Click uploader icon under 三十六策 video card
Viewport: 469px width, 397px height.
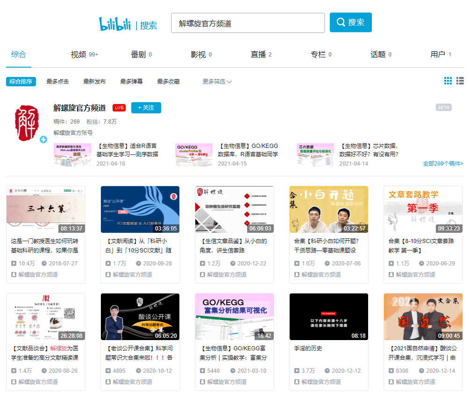coord(14,274)
